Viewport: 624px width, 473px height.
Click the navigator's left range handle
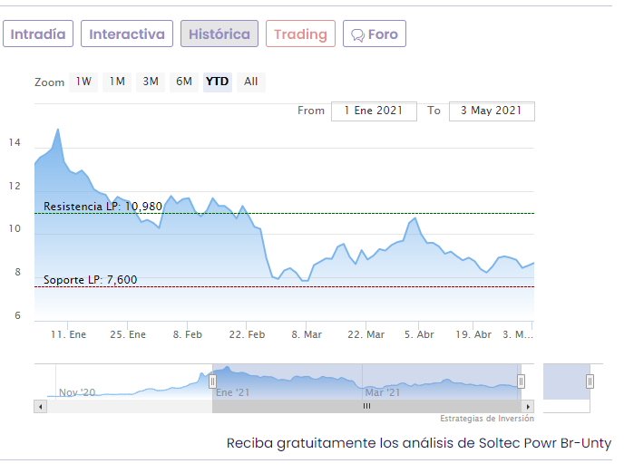coord(213,381)
